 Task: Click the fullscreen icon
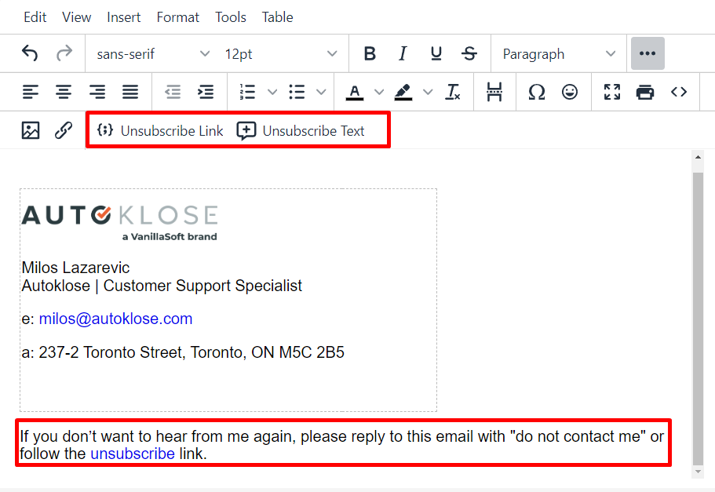(x=612, y=92)
